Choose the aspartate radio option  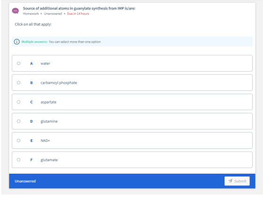(19, 102)
